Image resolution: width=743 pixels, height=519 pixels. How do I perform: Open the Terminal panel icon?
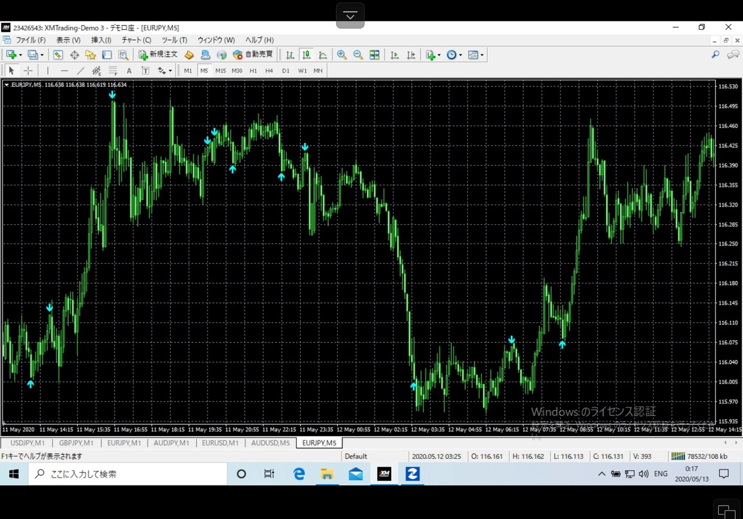click(x=107, y=55)
